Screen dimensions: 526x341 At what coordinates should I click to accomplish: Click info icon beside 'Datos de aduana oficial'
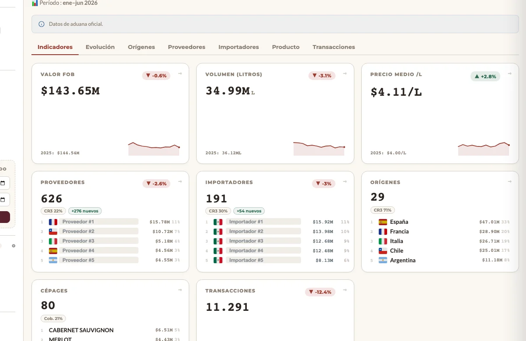(x=42, y=24)
